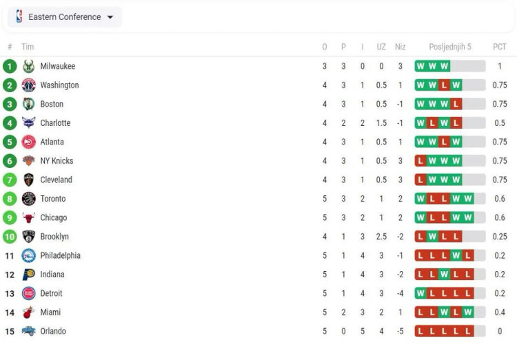
Task: Click the Chicago Bulls logo
Action: click(29, 217)
